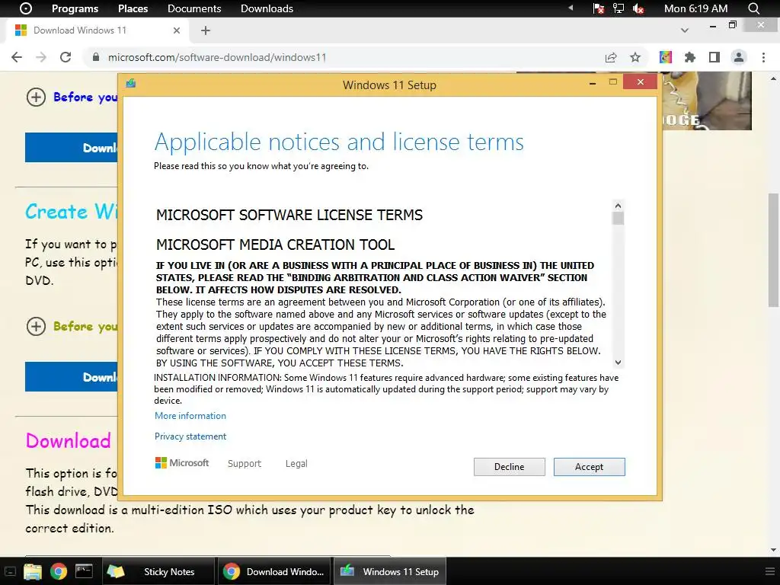Click the flag notification tray icon
This screenshot has height=585, width=780.
coord(599,8)
